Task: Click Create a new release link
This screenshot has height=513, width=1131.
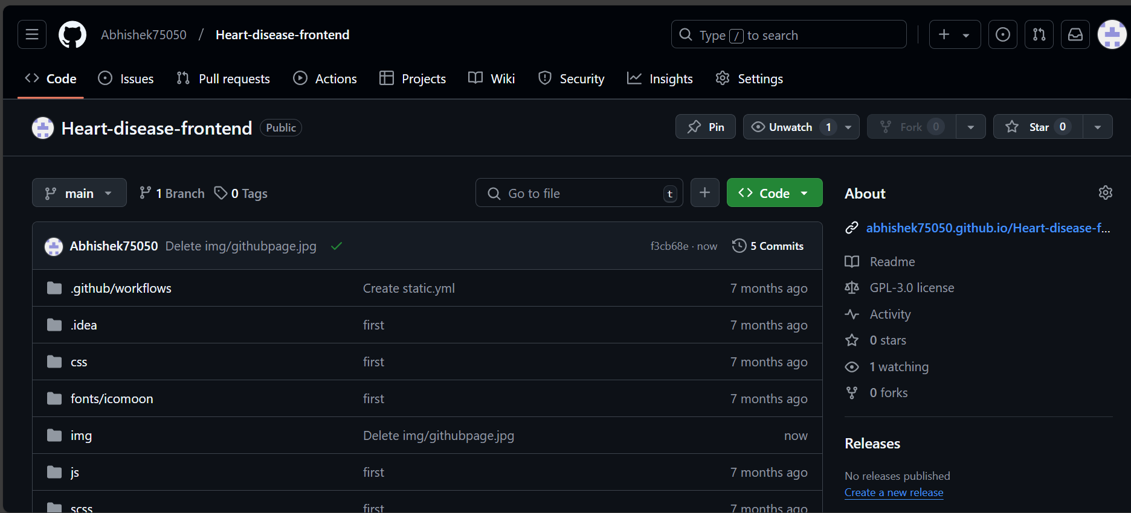Action: pos(894,492)
